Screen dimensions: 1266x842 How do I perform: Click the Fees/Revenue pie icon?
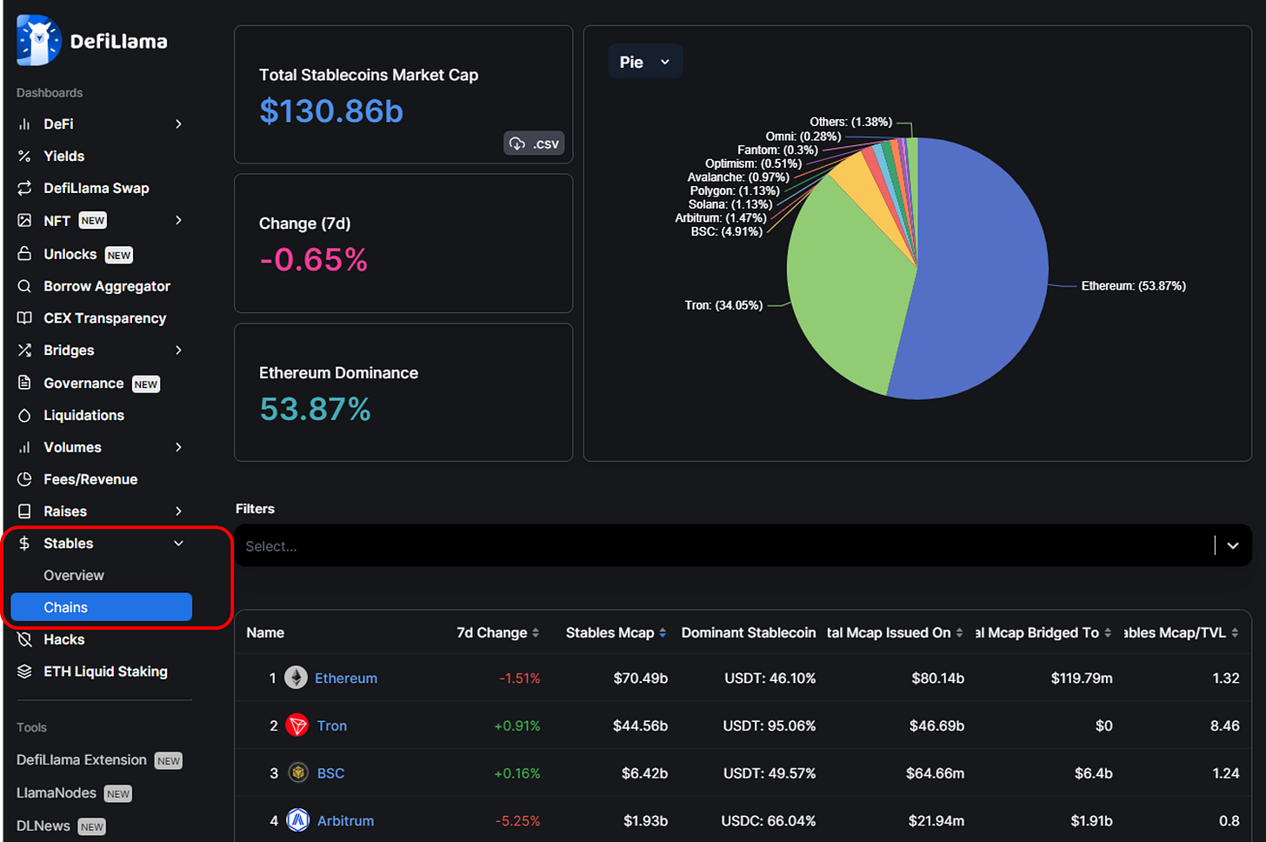[24, 479]
